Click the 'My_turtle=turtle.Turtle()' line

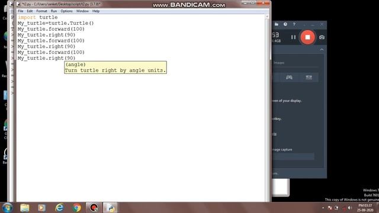click(56, 23)
